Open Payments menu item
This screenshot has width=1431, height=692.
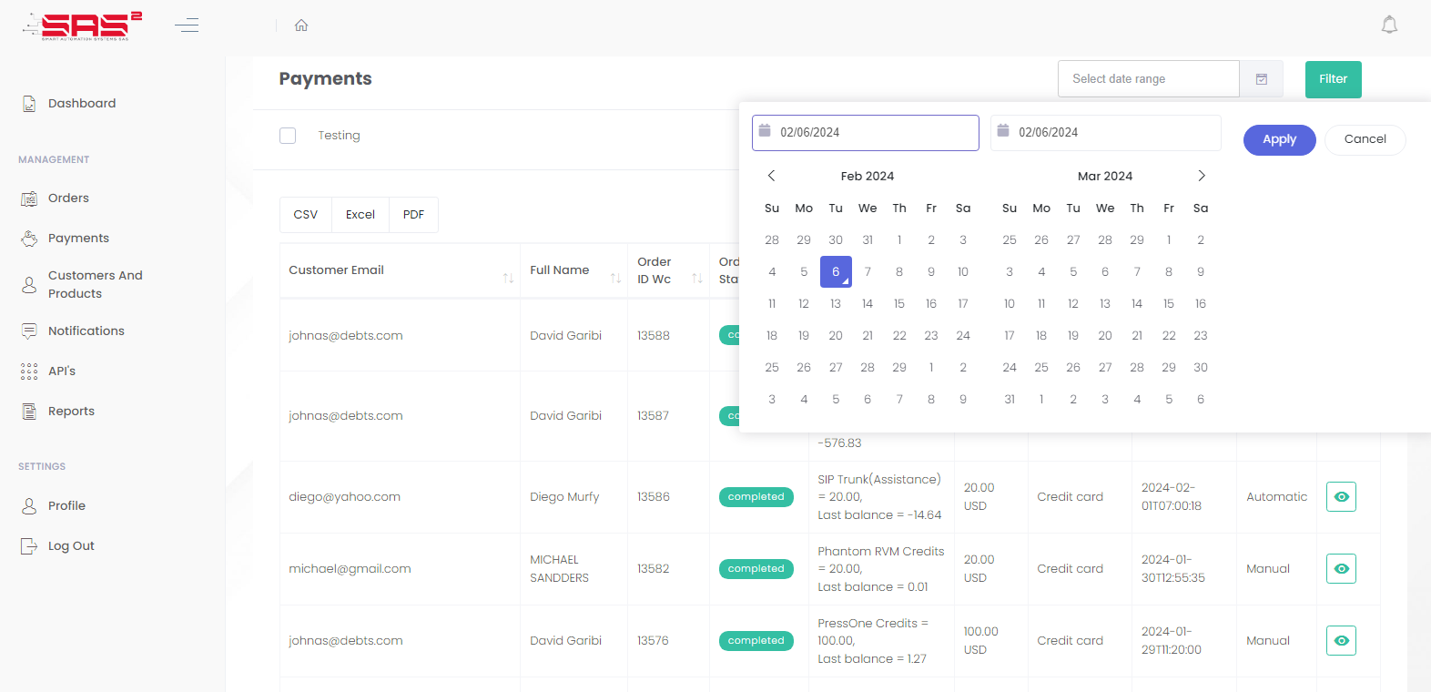pyautogui.click(x=78, y=239)
